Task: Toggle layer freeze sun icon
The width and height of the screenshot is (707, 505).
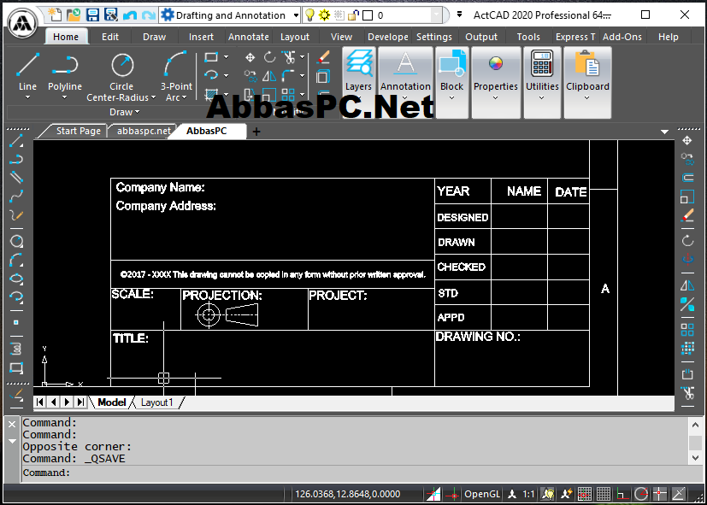Action: [324, 15]
